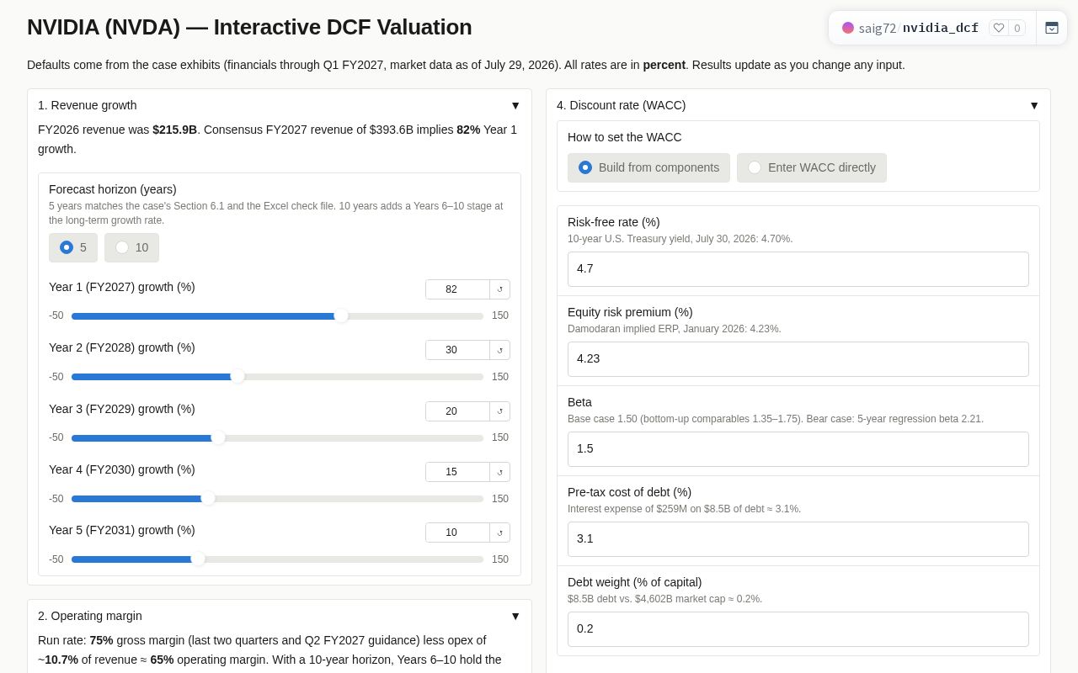
Task: Click the Beta input field
Action: 798,449
